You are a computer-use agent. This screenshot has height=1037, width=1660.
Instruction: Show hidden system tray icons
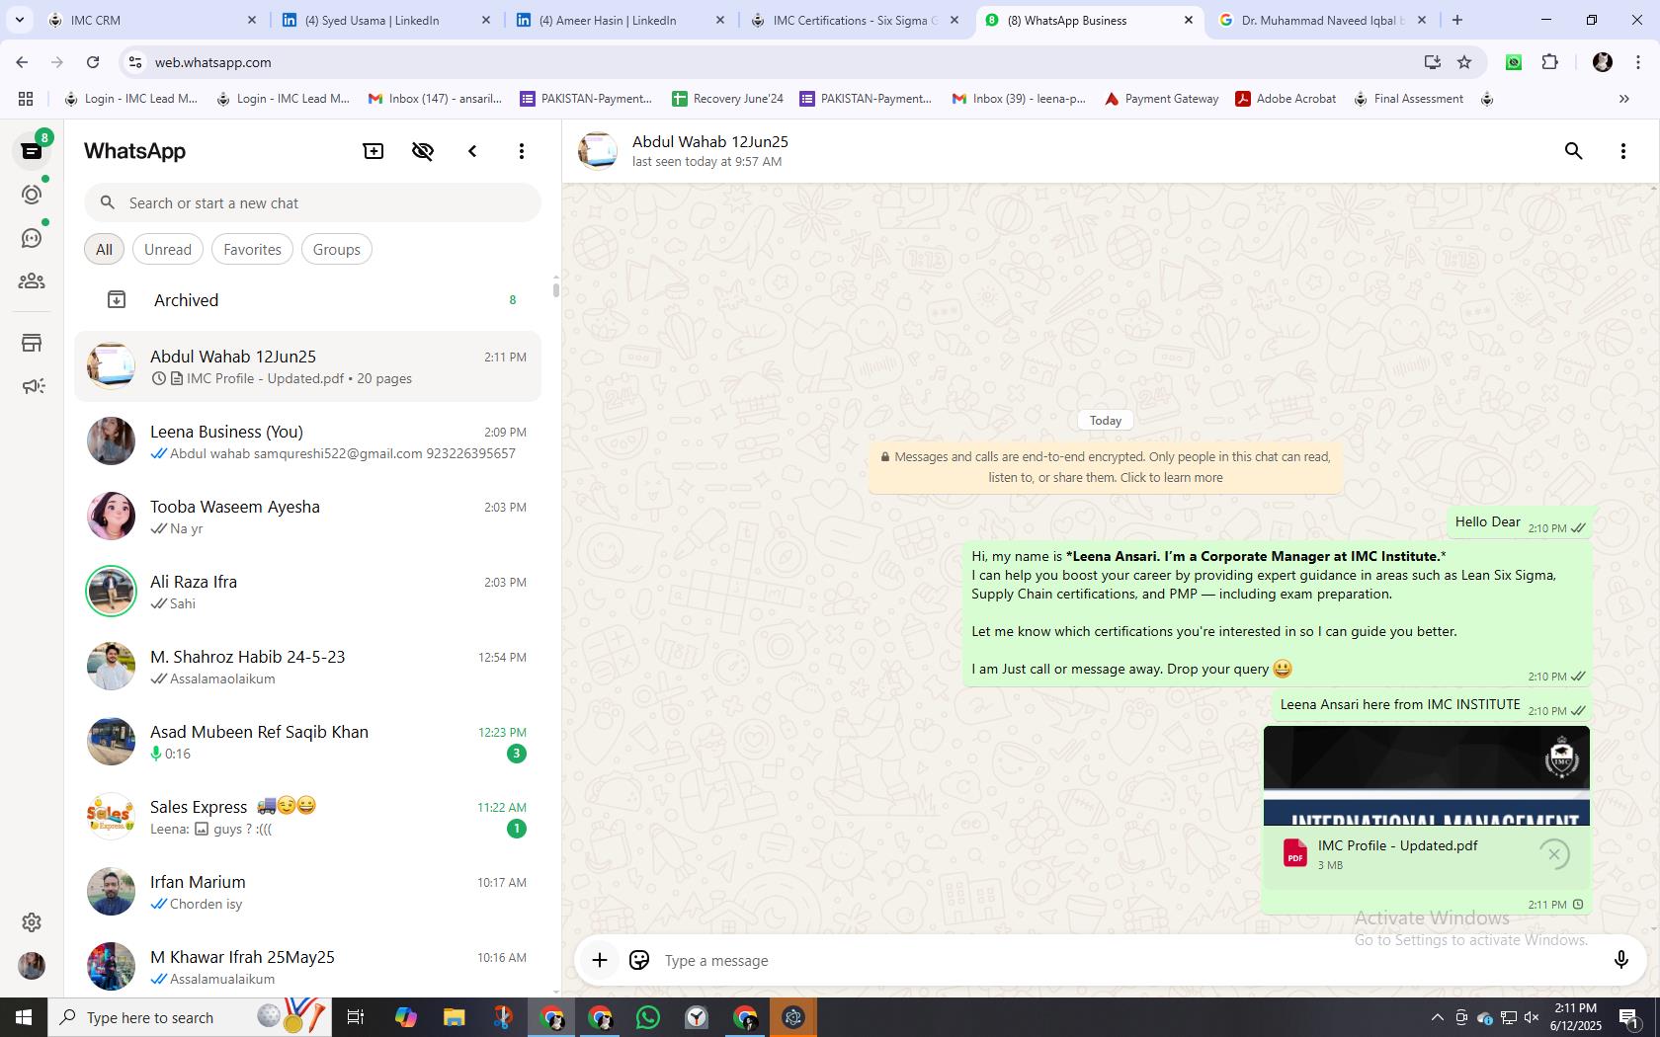(x=1437, y=1017)
